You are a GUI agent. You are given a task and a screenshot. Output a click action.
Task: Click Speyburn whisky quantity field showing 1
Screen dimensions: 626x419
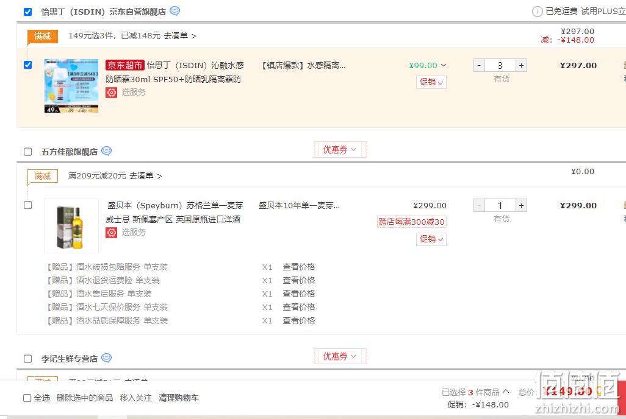tap(500, 205)
